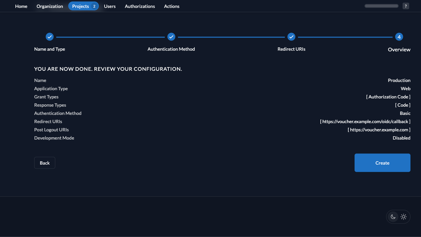The image size is (421, 237).
Task: Open help with the question mark icon
Action: coord(406,6)
